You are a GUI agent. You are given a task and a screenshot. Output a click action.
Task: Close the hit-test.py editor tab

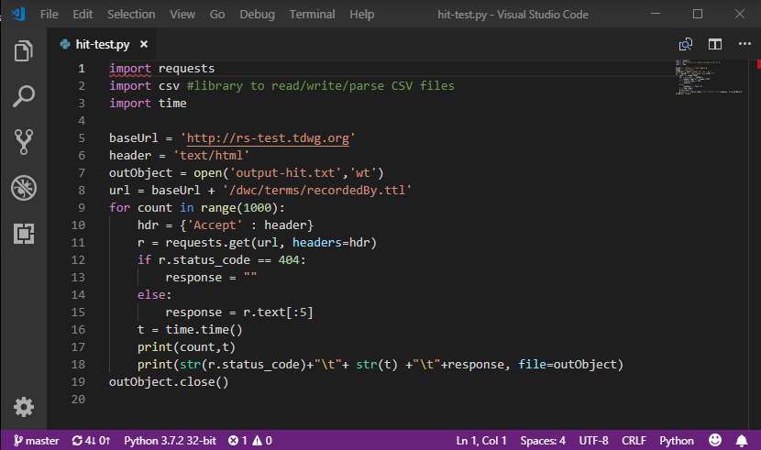146,44
